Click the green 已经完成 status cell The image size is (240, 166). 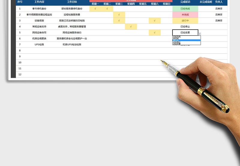pos(185,9)
